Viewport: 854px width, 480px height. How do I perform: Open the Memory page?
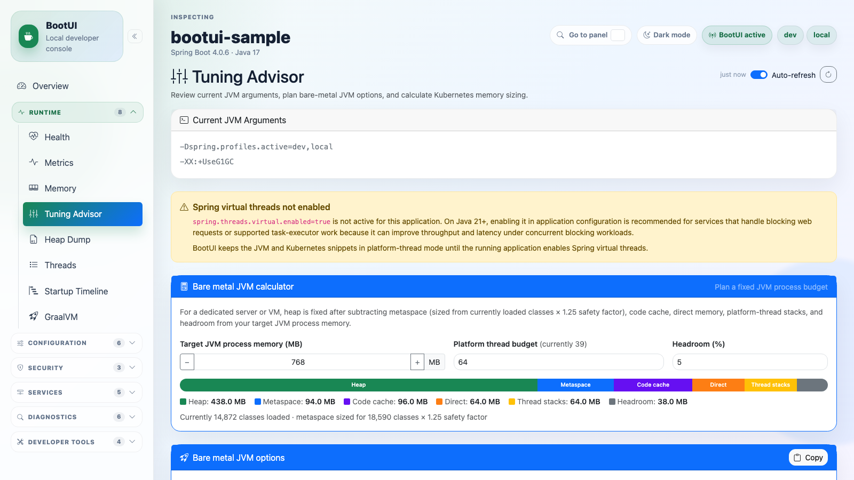83,188
